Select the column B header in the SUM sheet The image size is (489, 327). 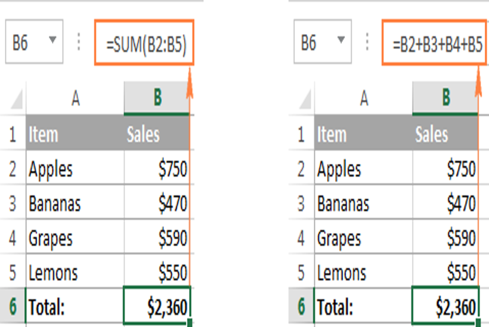pyautogui.click(x=157, y=98)
